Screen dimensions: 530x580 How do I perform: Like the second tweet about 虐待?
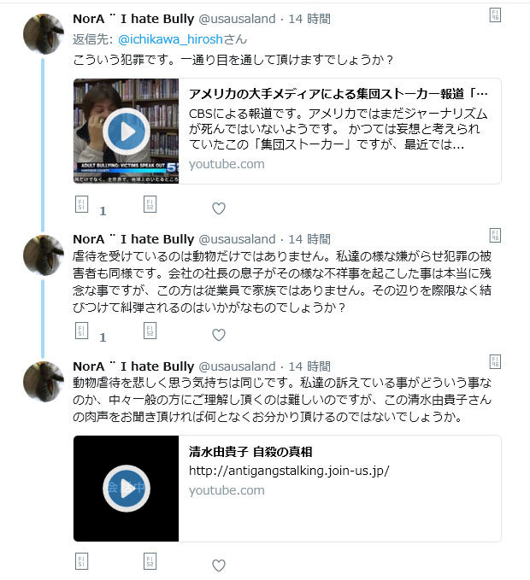[219, 335]
